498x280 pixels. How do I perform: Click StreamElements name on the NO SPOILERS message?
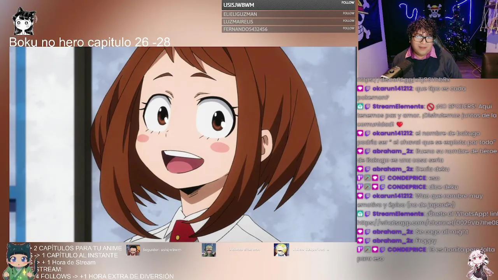(398, 107)
